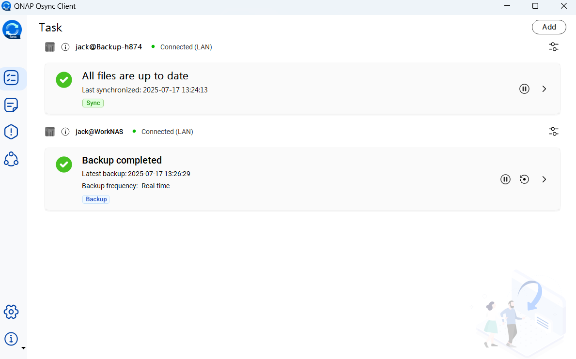
Task: Show info for jack@WorkNAS
Action: 65,132
